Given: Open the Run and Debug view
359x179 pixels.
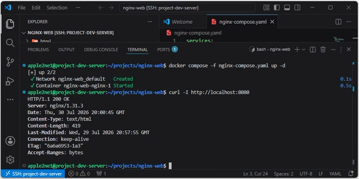Looking at the screenshot, I should pos(10,81).
